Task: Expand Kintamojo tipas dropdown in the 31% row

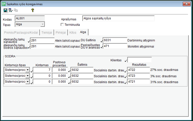Action: point(28,82)
